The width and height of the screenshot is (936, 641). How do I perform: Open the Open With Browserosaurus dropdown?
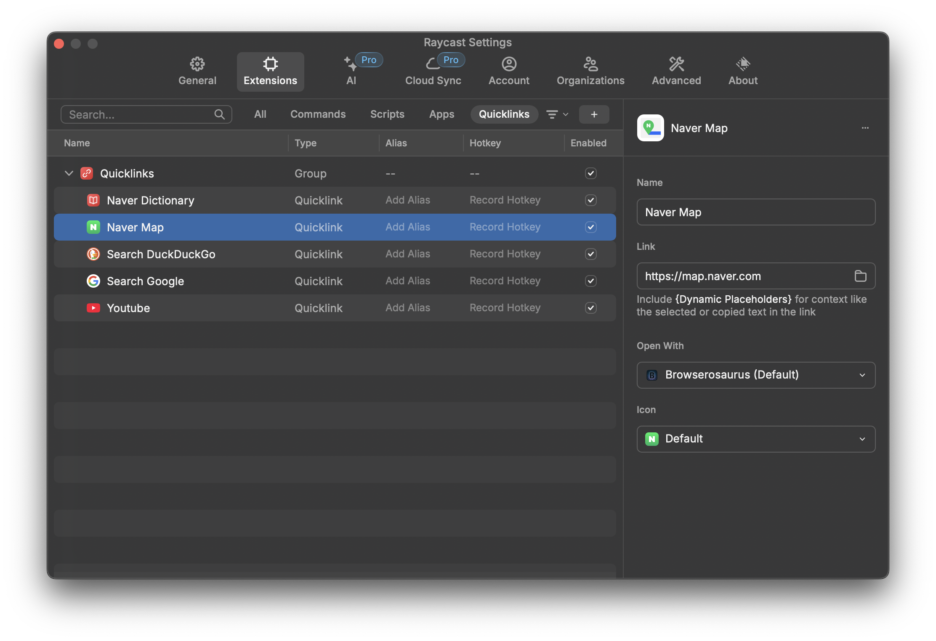tap(756, 375)
